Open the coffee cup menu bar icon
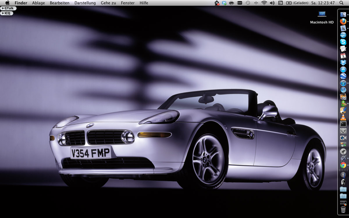The width and height of the screenshot is (349, 218). tap(232, 3)
